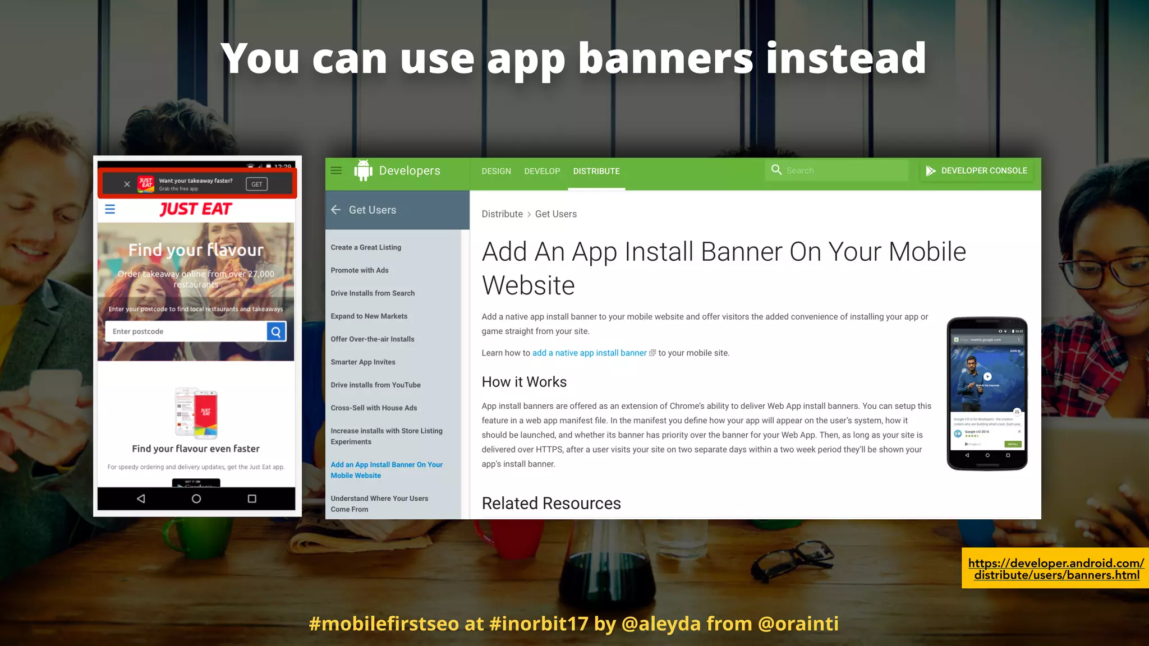The height and width of the screenshot is (646, 1149).
Task: Click the Search input on Developers site
Action: (837, 170)
